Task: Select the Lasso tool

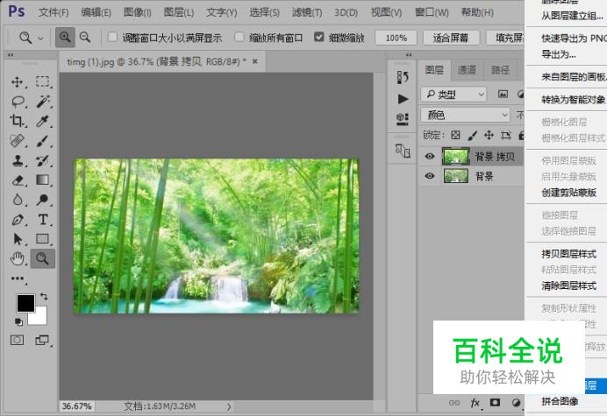Action: pos(18,102)
